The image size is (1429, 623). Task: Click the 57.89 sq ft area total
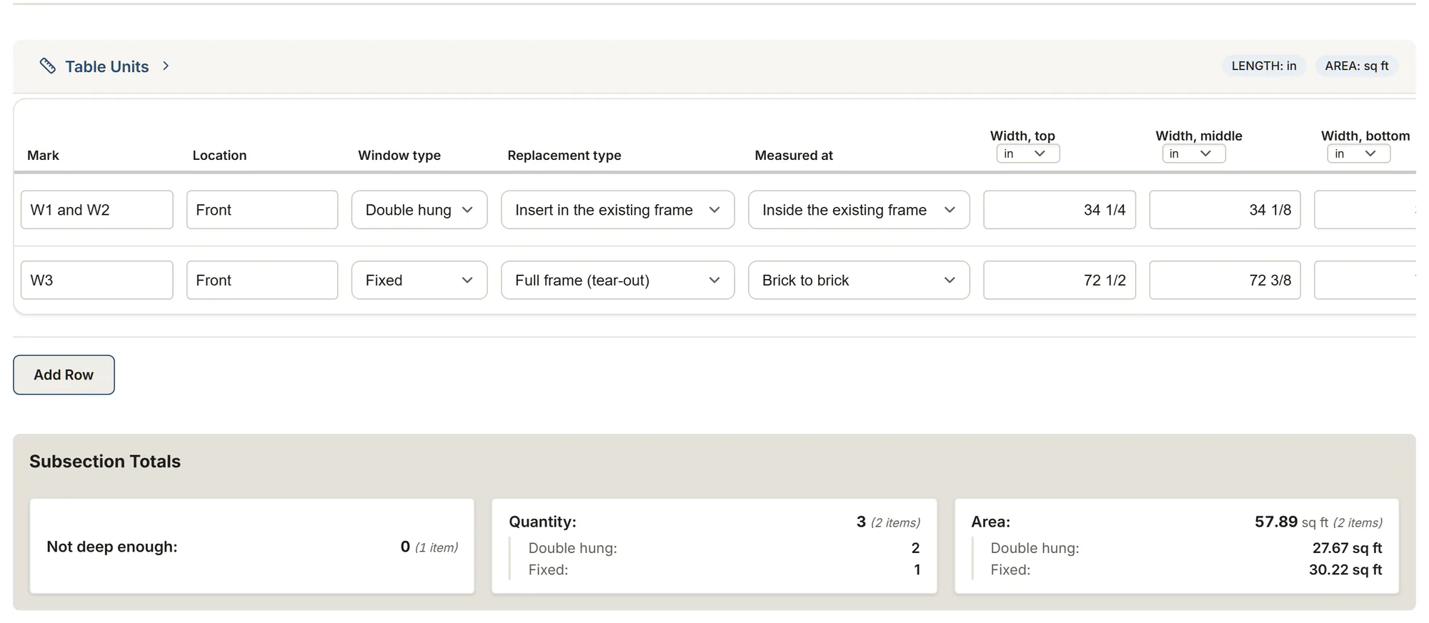point(1291,522)
